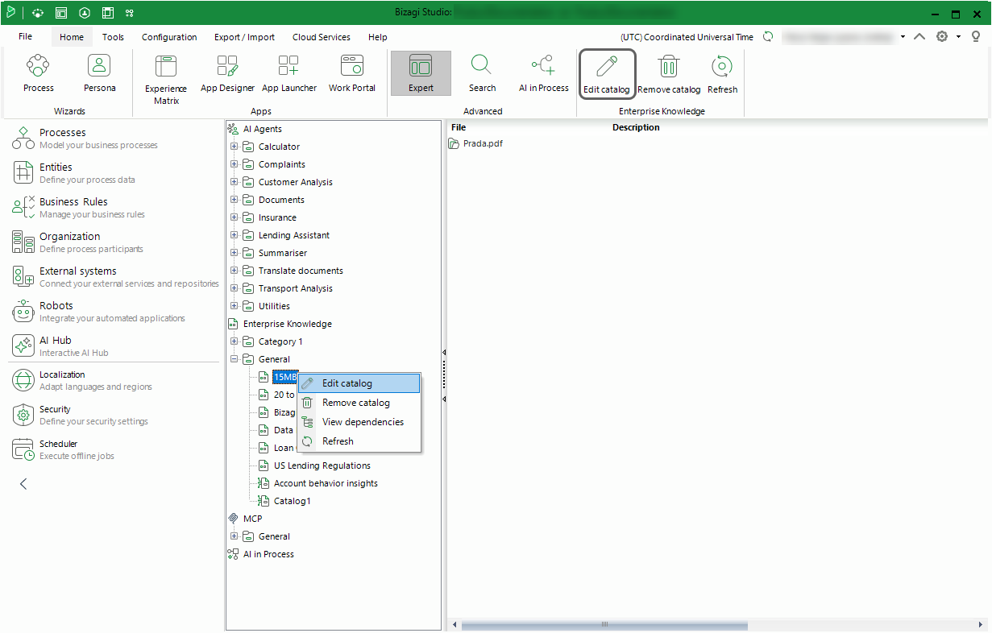
Task: Click the lightbulb icon at top right
Action: (976, 37)
